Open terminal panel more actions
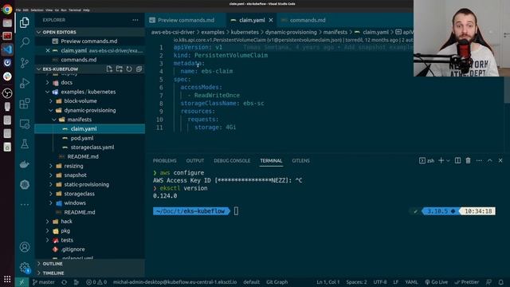 (479, 160)
